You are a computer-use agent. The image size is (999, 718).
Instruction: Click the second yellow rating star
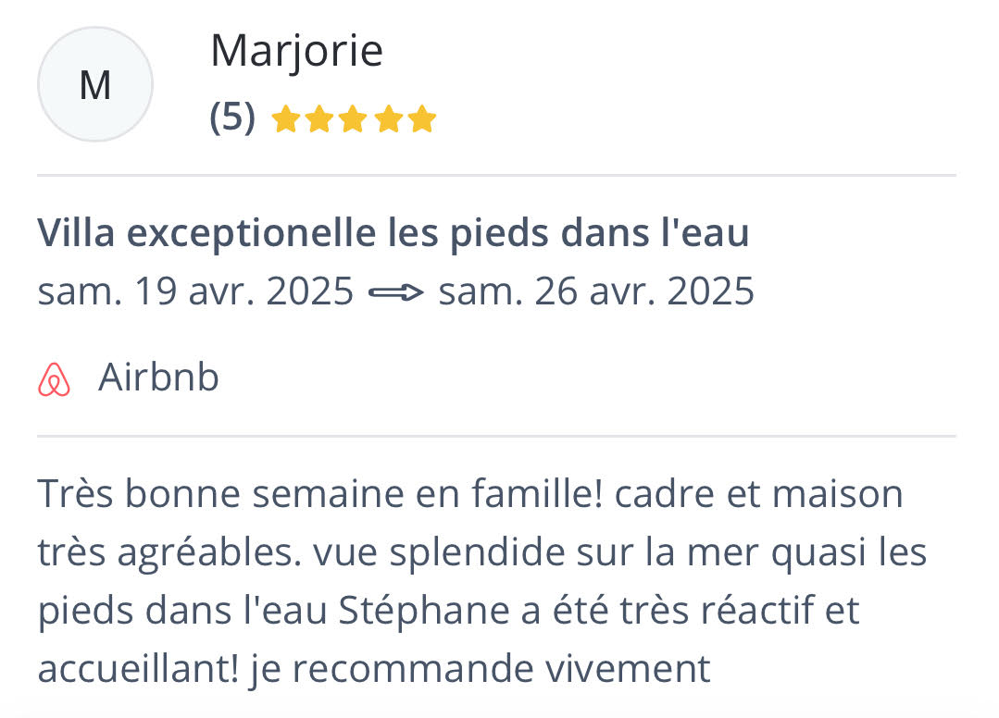pos(318,119)
